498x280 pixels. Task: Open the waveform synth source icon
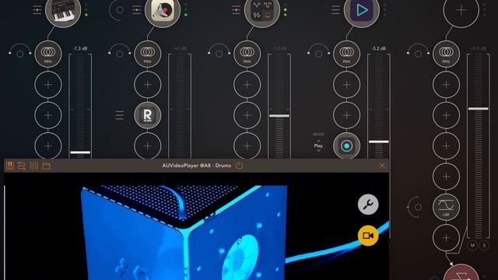[262, 11]
